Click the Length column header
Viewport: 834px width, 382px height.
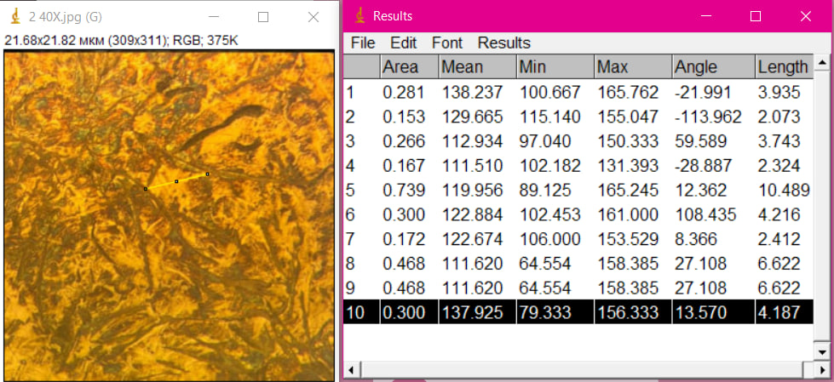(x=784, y=66)
